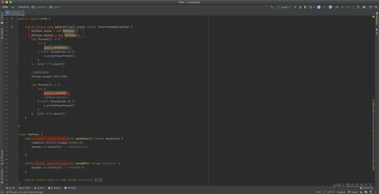This screenshot has height=194, width=379.
Task: Open the Commit tool window
Action: tap(2, 33)
